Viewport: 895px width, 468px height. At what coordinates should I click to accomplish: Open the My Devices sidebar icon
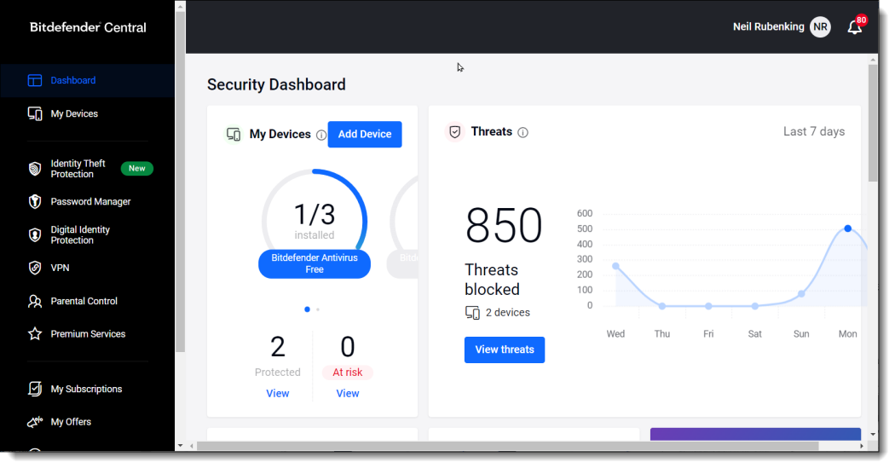click(x=35, y=113)
